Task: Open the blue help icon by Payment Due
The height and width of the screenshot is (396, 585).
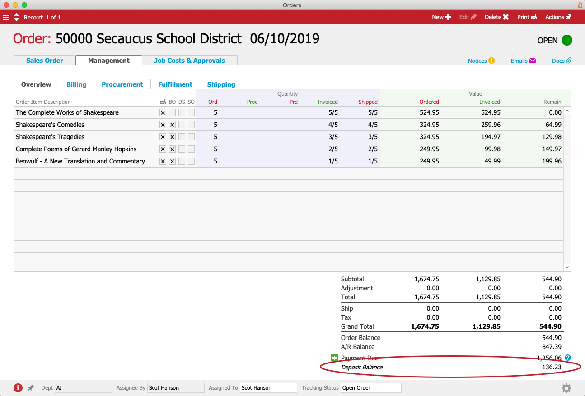Action: pos(568,358)
